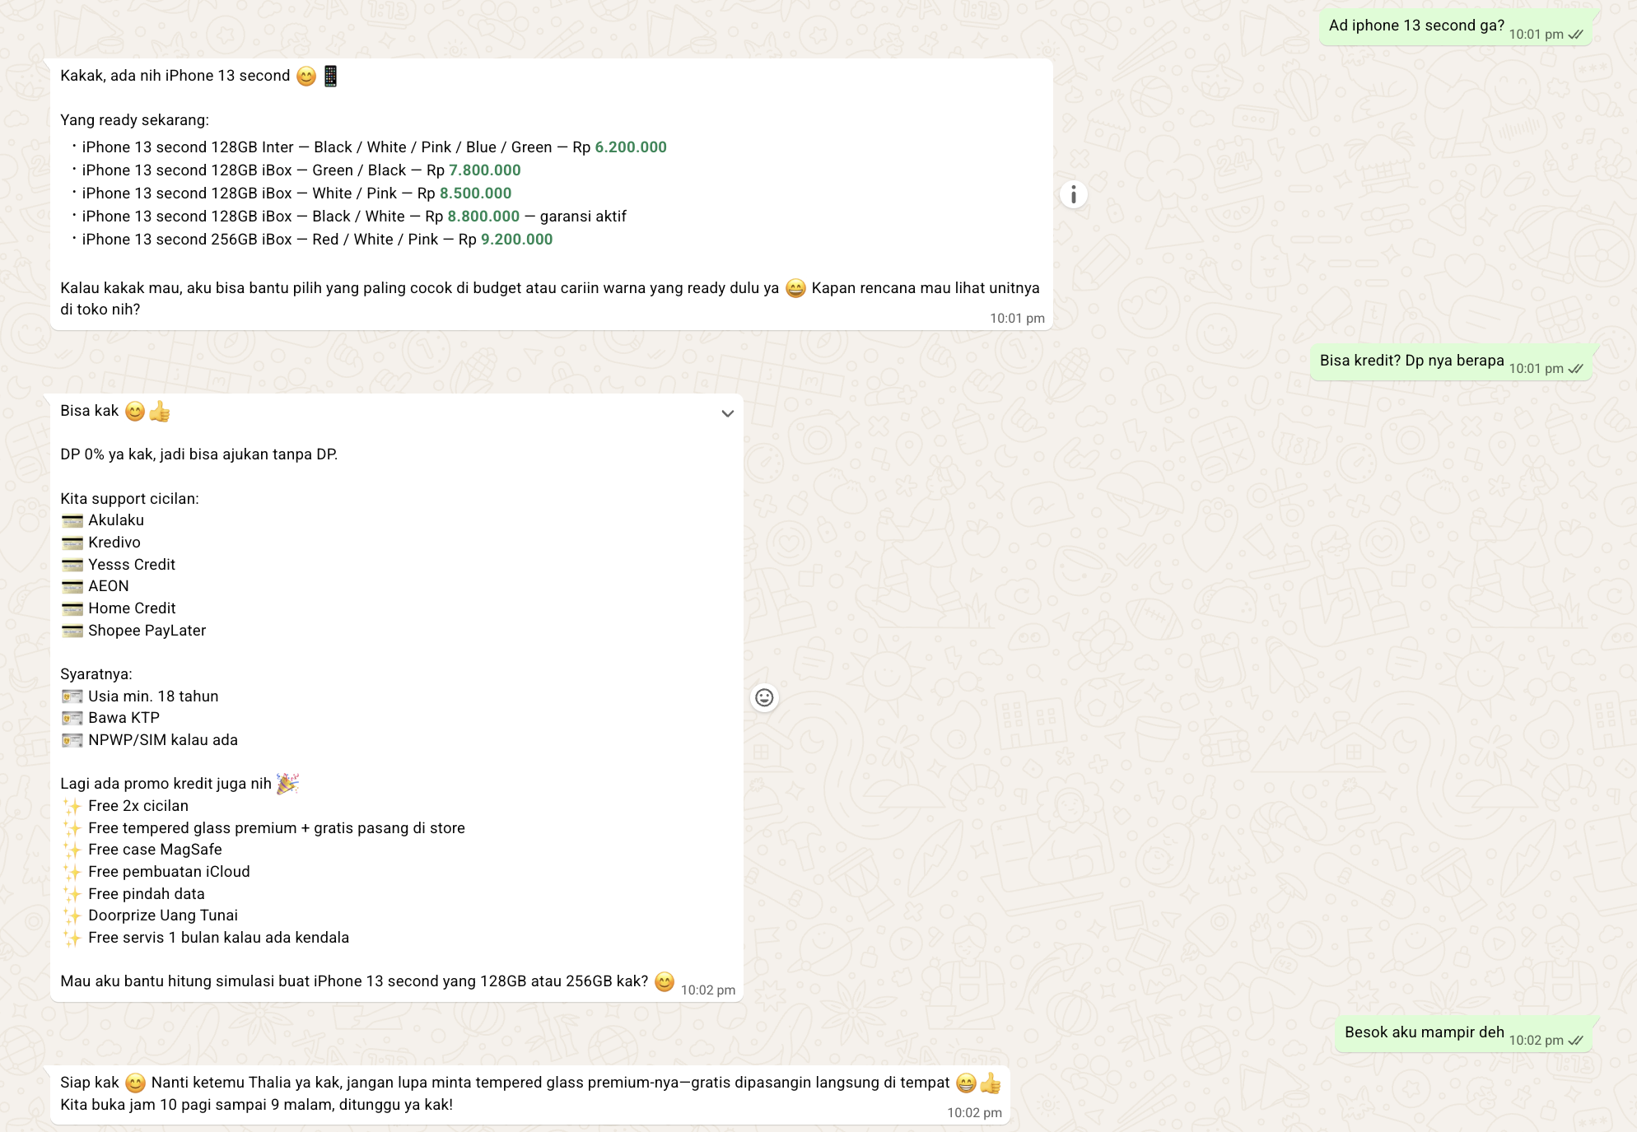Click read-receipt checkmarks on 'Besok aku mampir' message
The height and width of the screenshot is (1132, 1637).
(x=1575, y=1041)
